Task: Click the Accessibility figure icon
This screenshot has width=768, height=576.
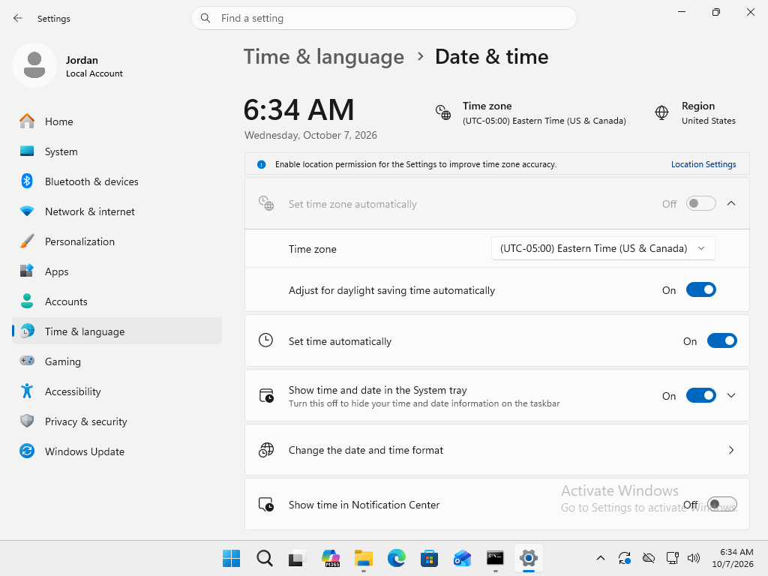Action: click(27, 391)
